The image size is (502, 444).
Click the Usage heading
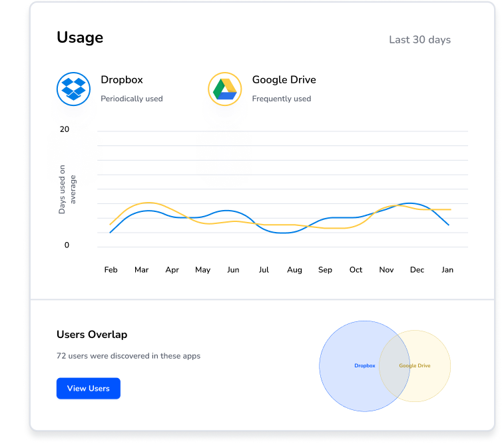tap(80, 37)
